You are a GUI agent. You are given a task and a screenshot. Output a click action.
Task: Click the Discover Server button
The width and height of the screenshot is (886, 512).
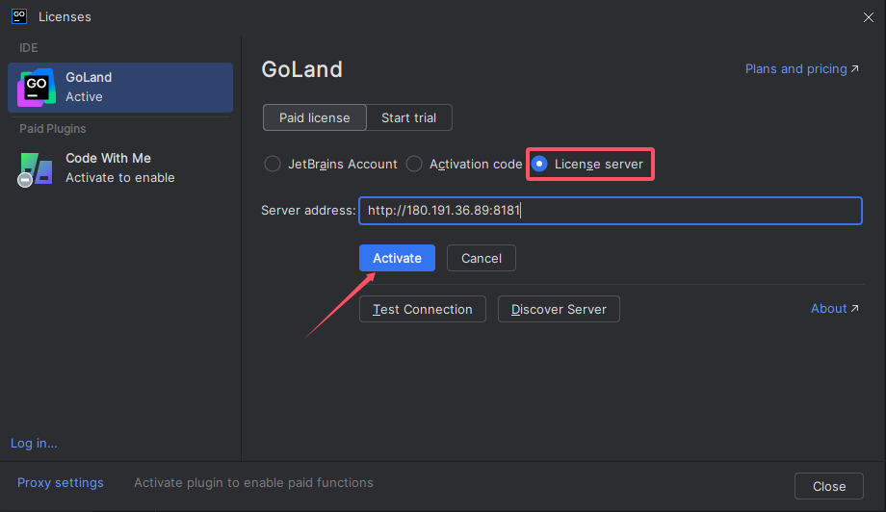[x=559, y=309]
